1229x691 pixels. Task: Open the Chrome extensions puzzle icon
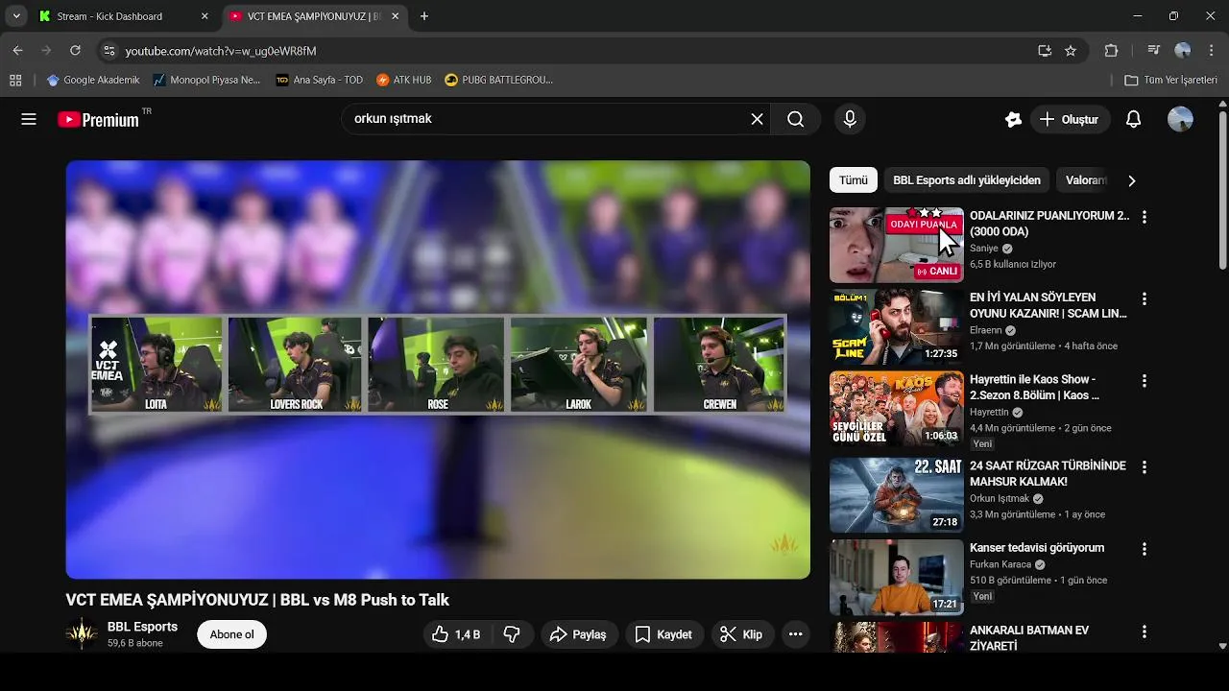click(1111, 51)
